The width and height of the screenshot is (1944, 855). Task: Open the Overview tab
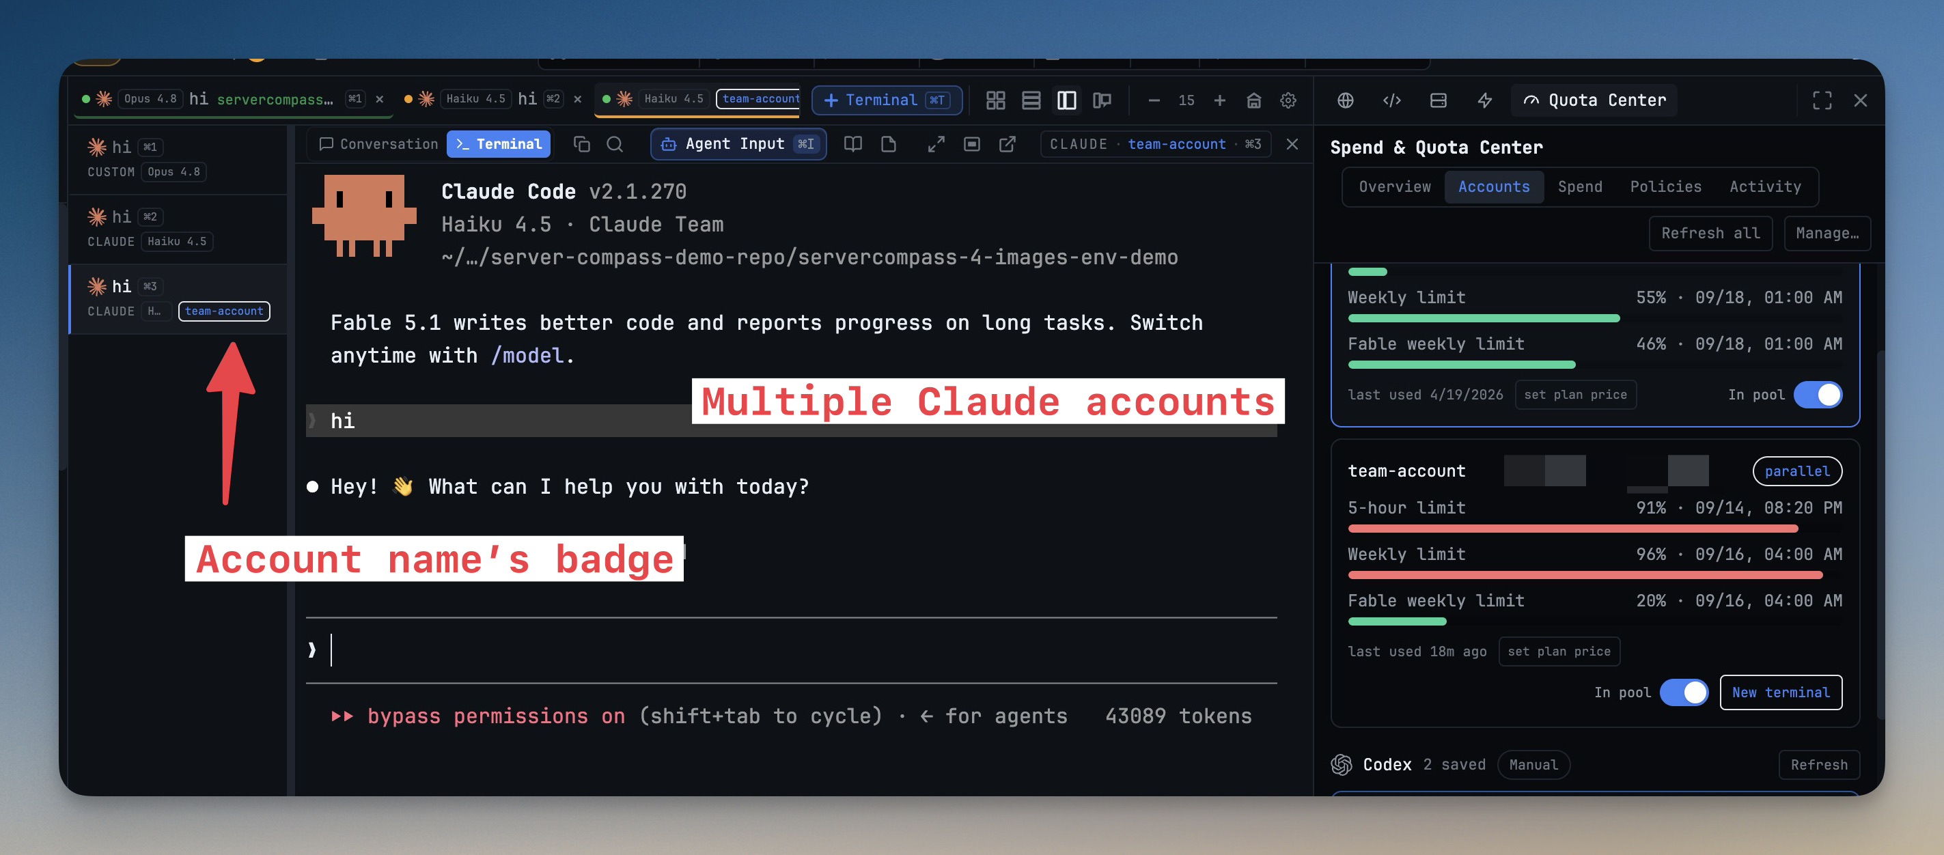pos(1395,186)
